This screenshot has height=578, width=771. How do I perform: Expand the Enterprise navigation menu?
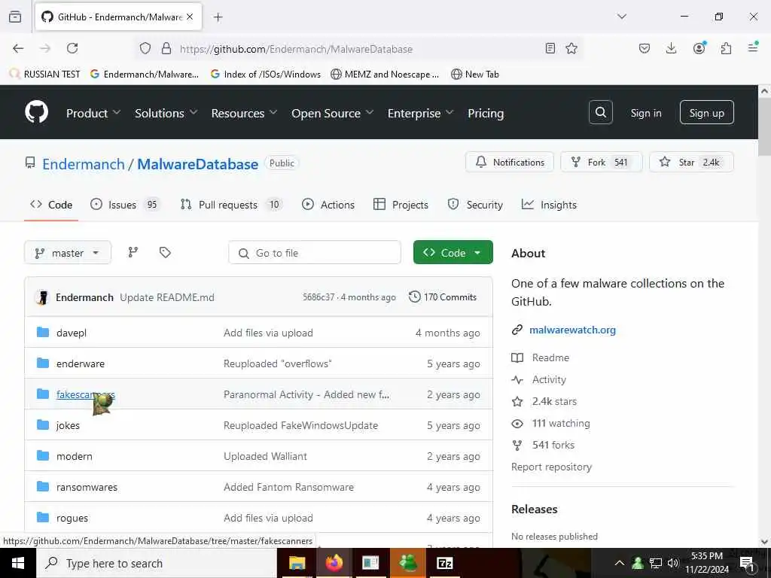pos(420,113)
